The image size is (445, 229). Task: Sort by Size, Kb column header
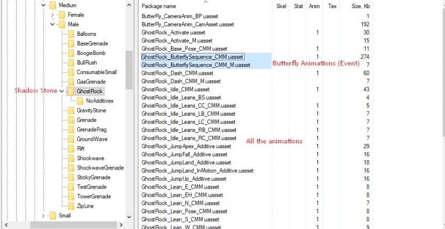tap(356, 6)
